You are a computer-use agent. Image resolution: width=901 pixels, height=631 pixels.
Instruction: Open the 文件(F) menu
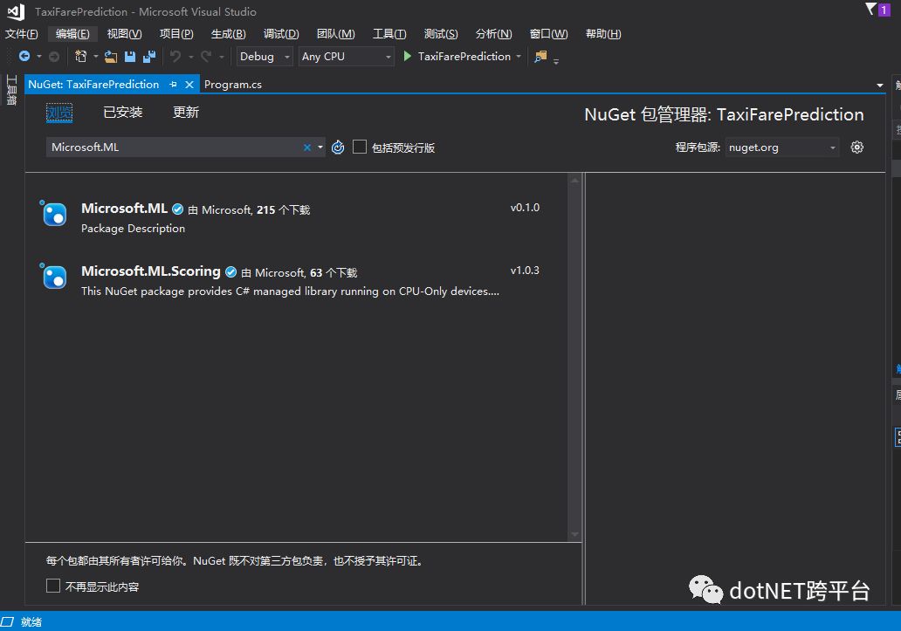coord(21,34)
